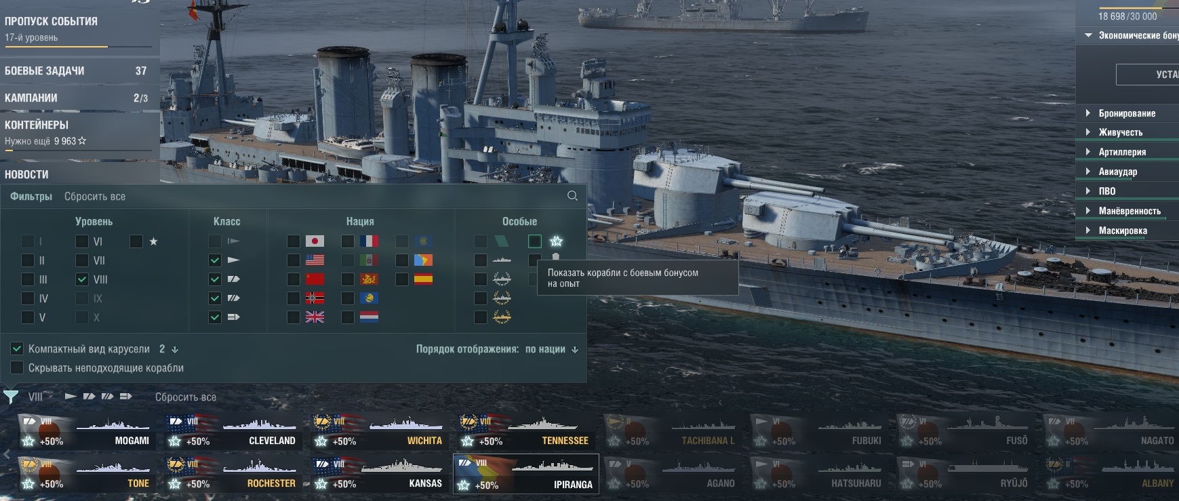The width and height of the screenshot is (1179, 501).
Task: Select the Netherlands flag nation filter
Action: coord(369,317)
